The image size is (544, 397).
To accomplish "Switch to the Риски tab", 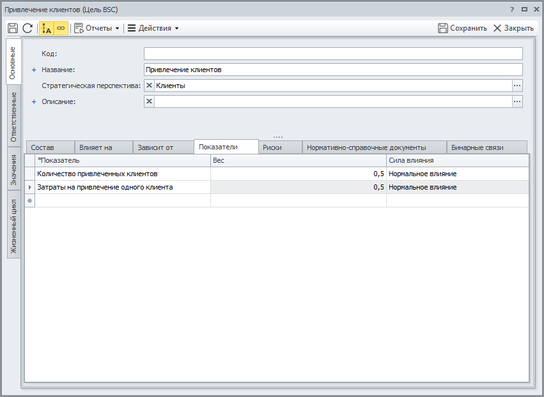I will (272, 147).
